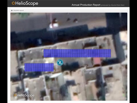The width and height of the screenshot is (137, 103).
Task: Select the short lower-left solar panel array
Action: 39,67
